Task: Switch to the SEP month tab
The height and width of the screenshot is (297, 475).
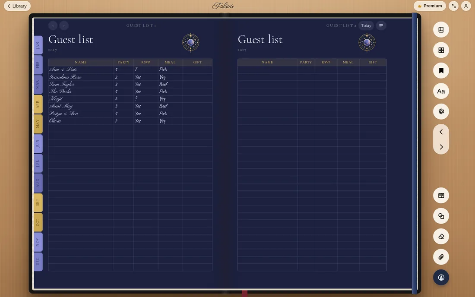Action: (x=38, y=202)
